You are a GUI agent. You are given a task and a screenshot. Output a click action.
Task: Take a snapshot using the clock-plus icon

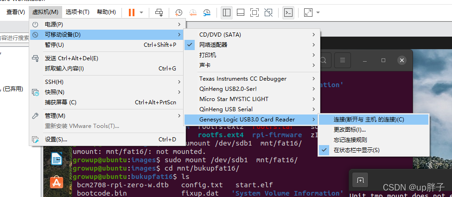[179, 13]
